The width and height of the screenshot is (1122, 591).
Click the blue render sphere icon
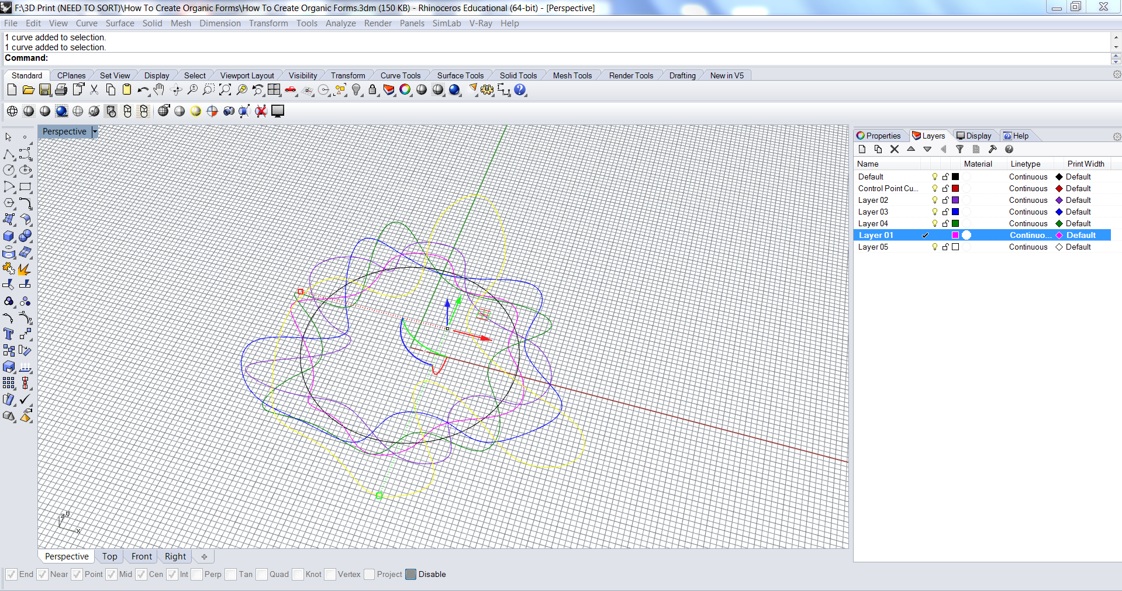click(454, 89)
